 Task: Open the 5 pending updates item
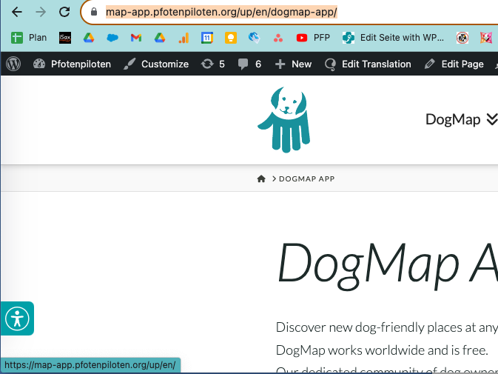coord(213,64)
